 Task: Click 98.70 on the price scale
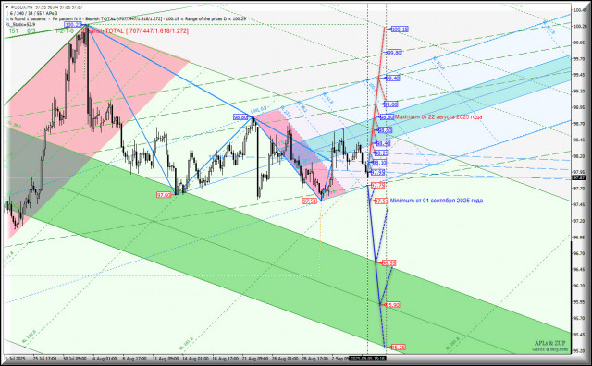click(580, 124)
